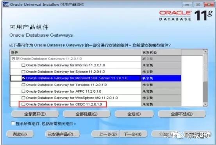This screenshot has width=216, height=145.
Task: Check Oracle Database Gateway for Informix checkbox
Action: [23, 65]
